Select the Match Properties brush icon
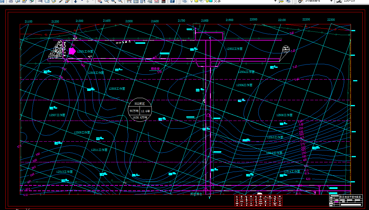The width and height of the screenshot is (369, 210). [61, 1]
